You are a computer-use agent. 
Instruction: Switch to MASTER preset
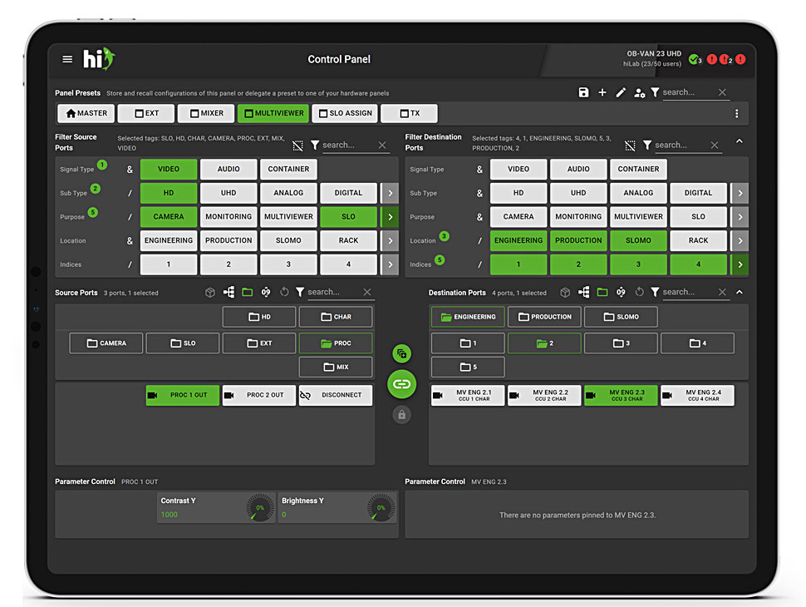[x=86, y=114]
